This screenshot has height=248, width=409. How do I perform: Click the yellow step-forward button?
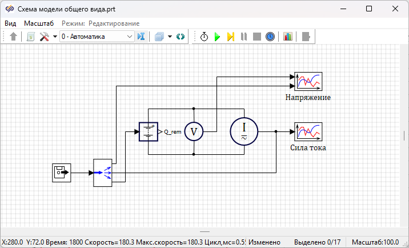pyautogui.click(x=231, y=37)
